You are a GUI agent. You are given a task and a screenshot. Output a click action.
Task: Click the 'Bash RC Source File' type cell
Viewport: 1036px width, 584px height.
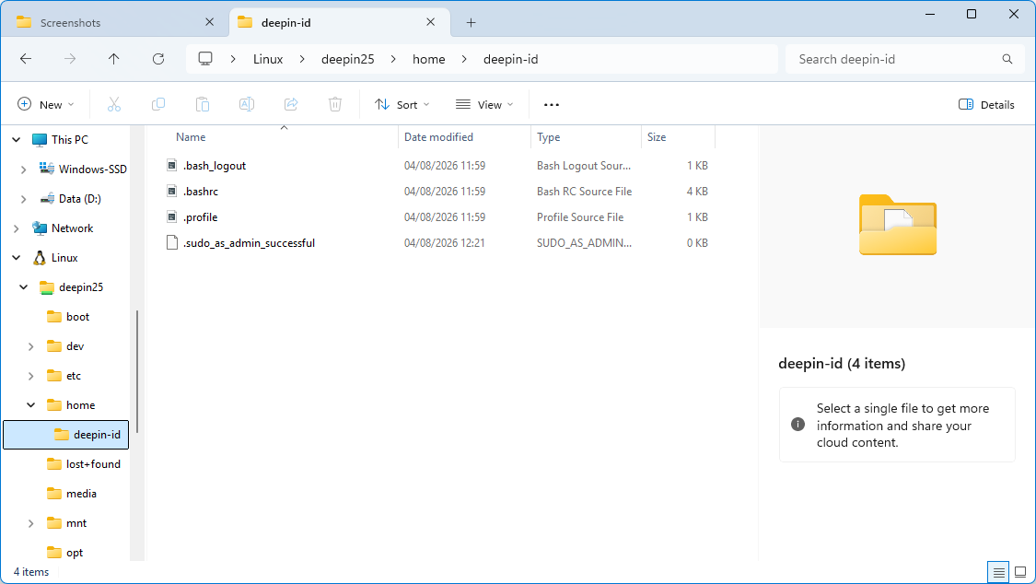[584, 191]
